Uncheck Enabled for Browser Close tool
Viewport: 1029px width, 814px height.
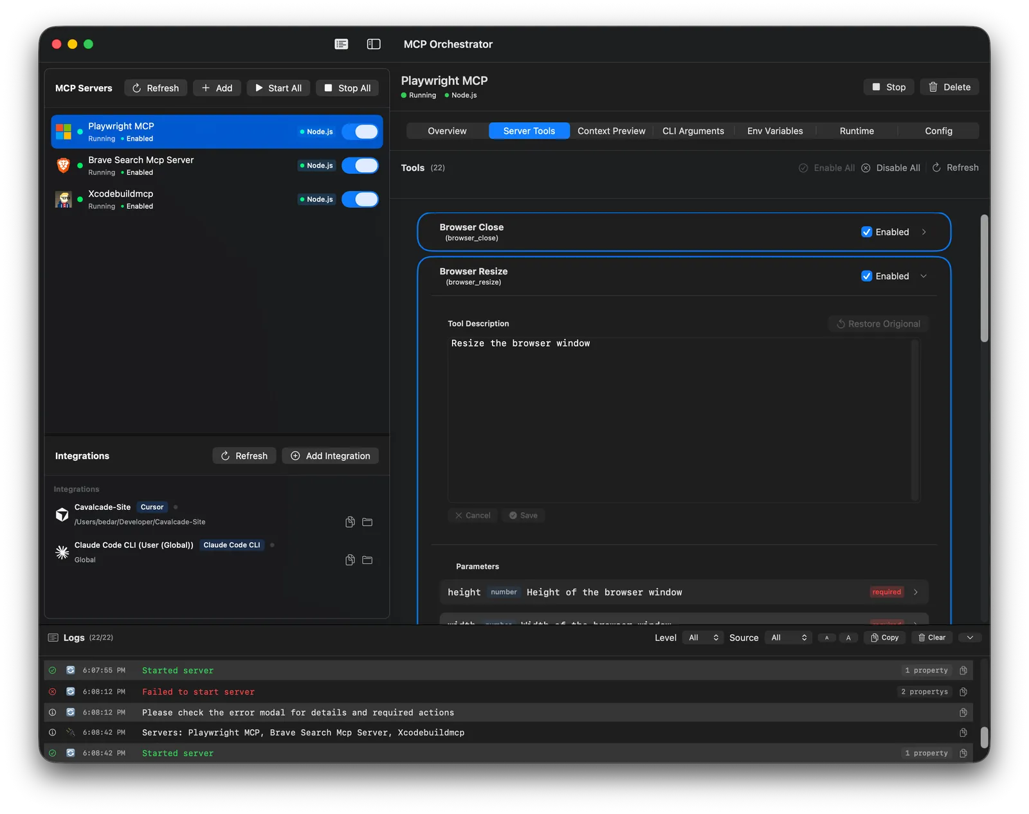point(866,232)
